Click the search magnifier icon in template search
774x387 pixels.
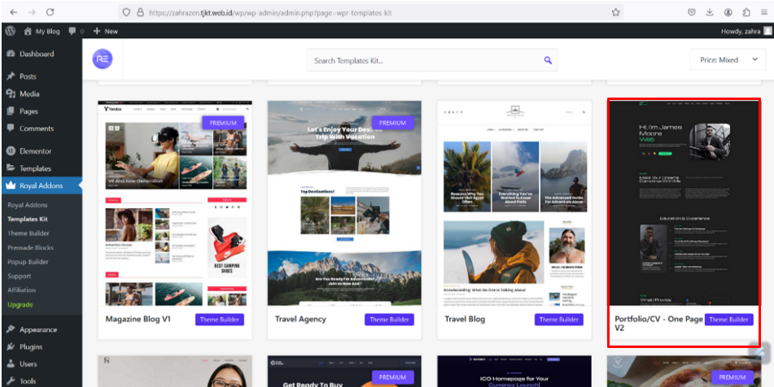tap(548, 60)
